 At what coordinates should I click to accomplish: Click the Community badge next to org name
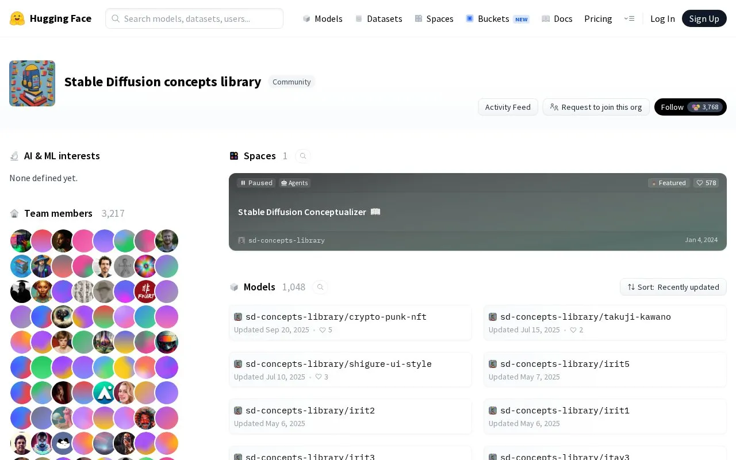tap(292, 82)
